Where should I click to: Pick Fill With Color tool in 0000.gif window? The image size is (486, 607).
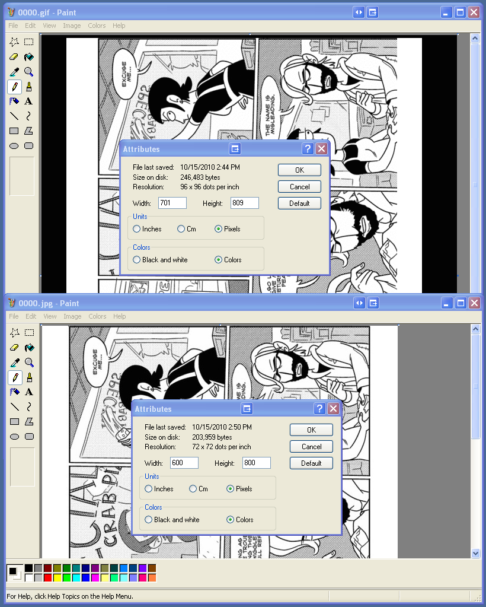tap(28, 57)
